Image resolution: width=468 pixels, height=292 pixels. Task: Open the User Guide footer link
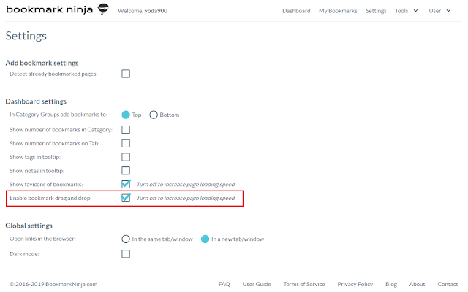click(257, 284)
